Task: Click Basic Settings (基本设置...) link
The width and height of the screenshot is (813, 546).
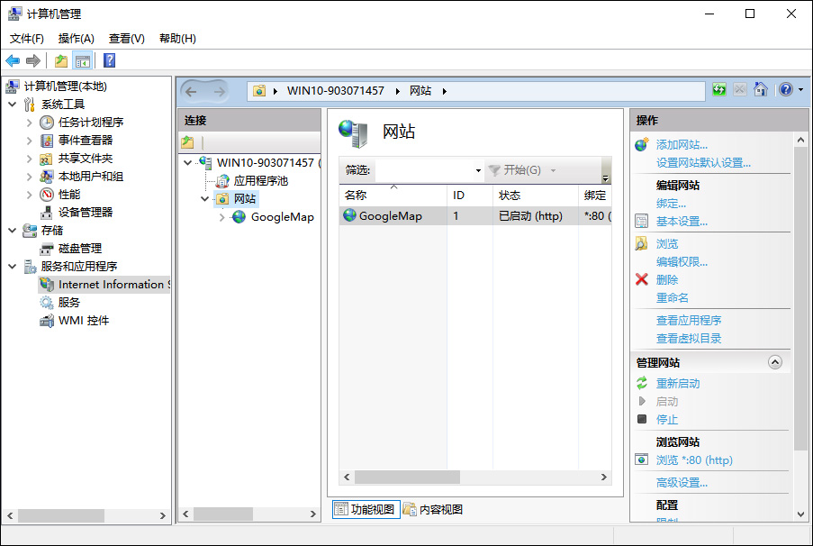Action: pos(682,222)
